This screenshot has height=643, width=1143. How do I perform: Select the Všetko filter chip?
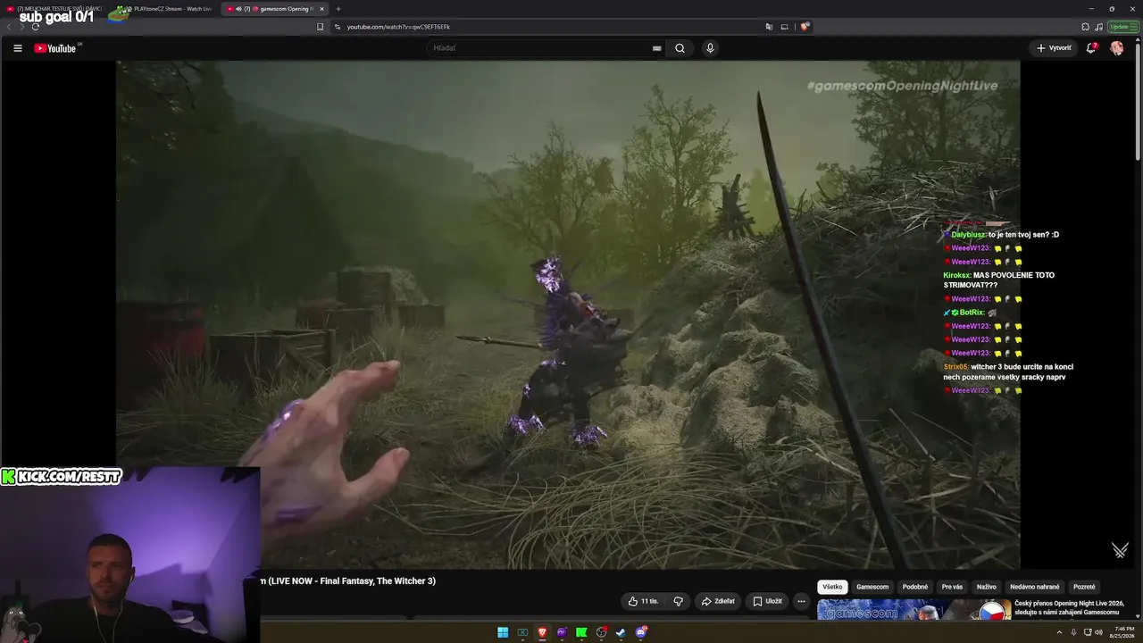832,587
